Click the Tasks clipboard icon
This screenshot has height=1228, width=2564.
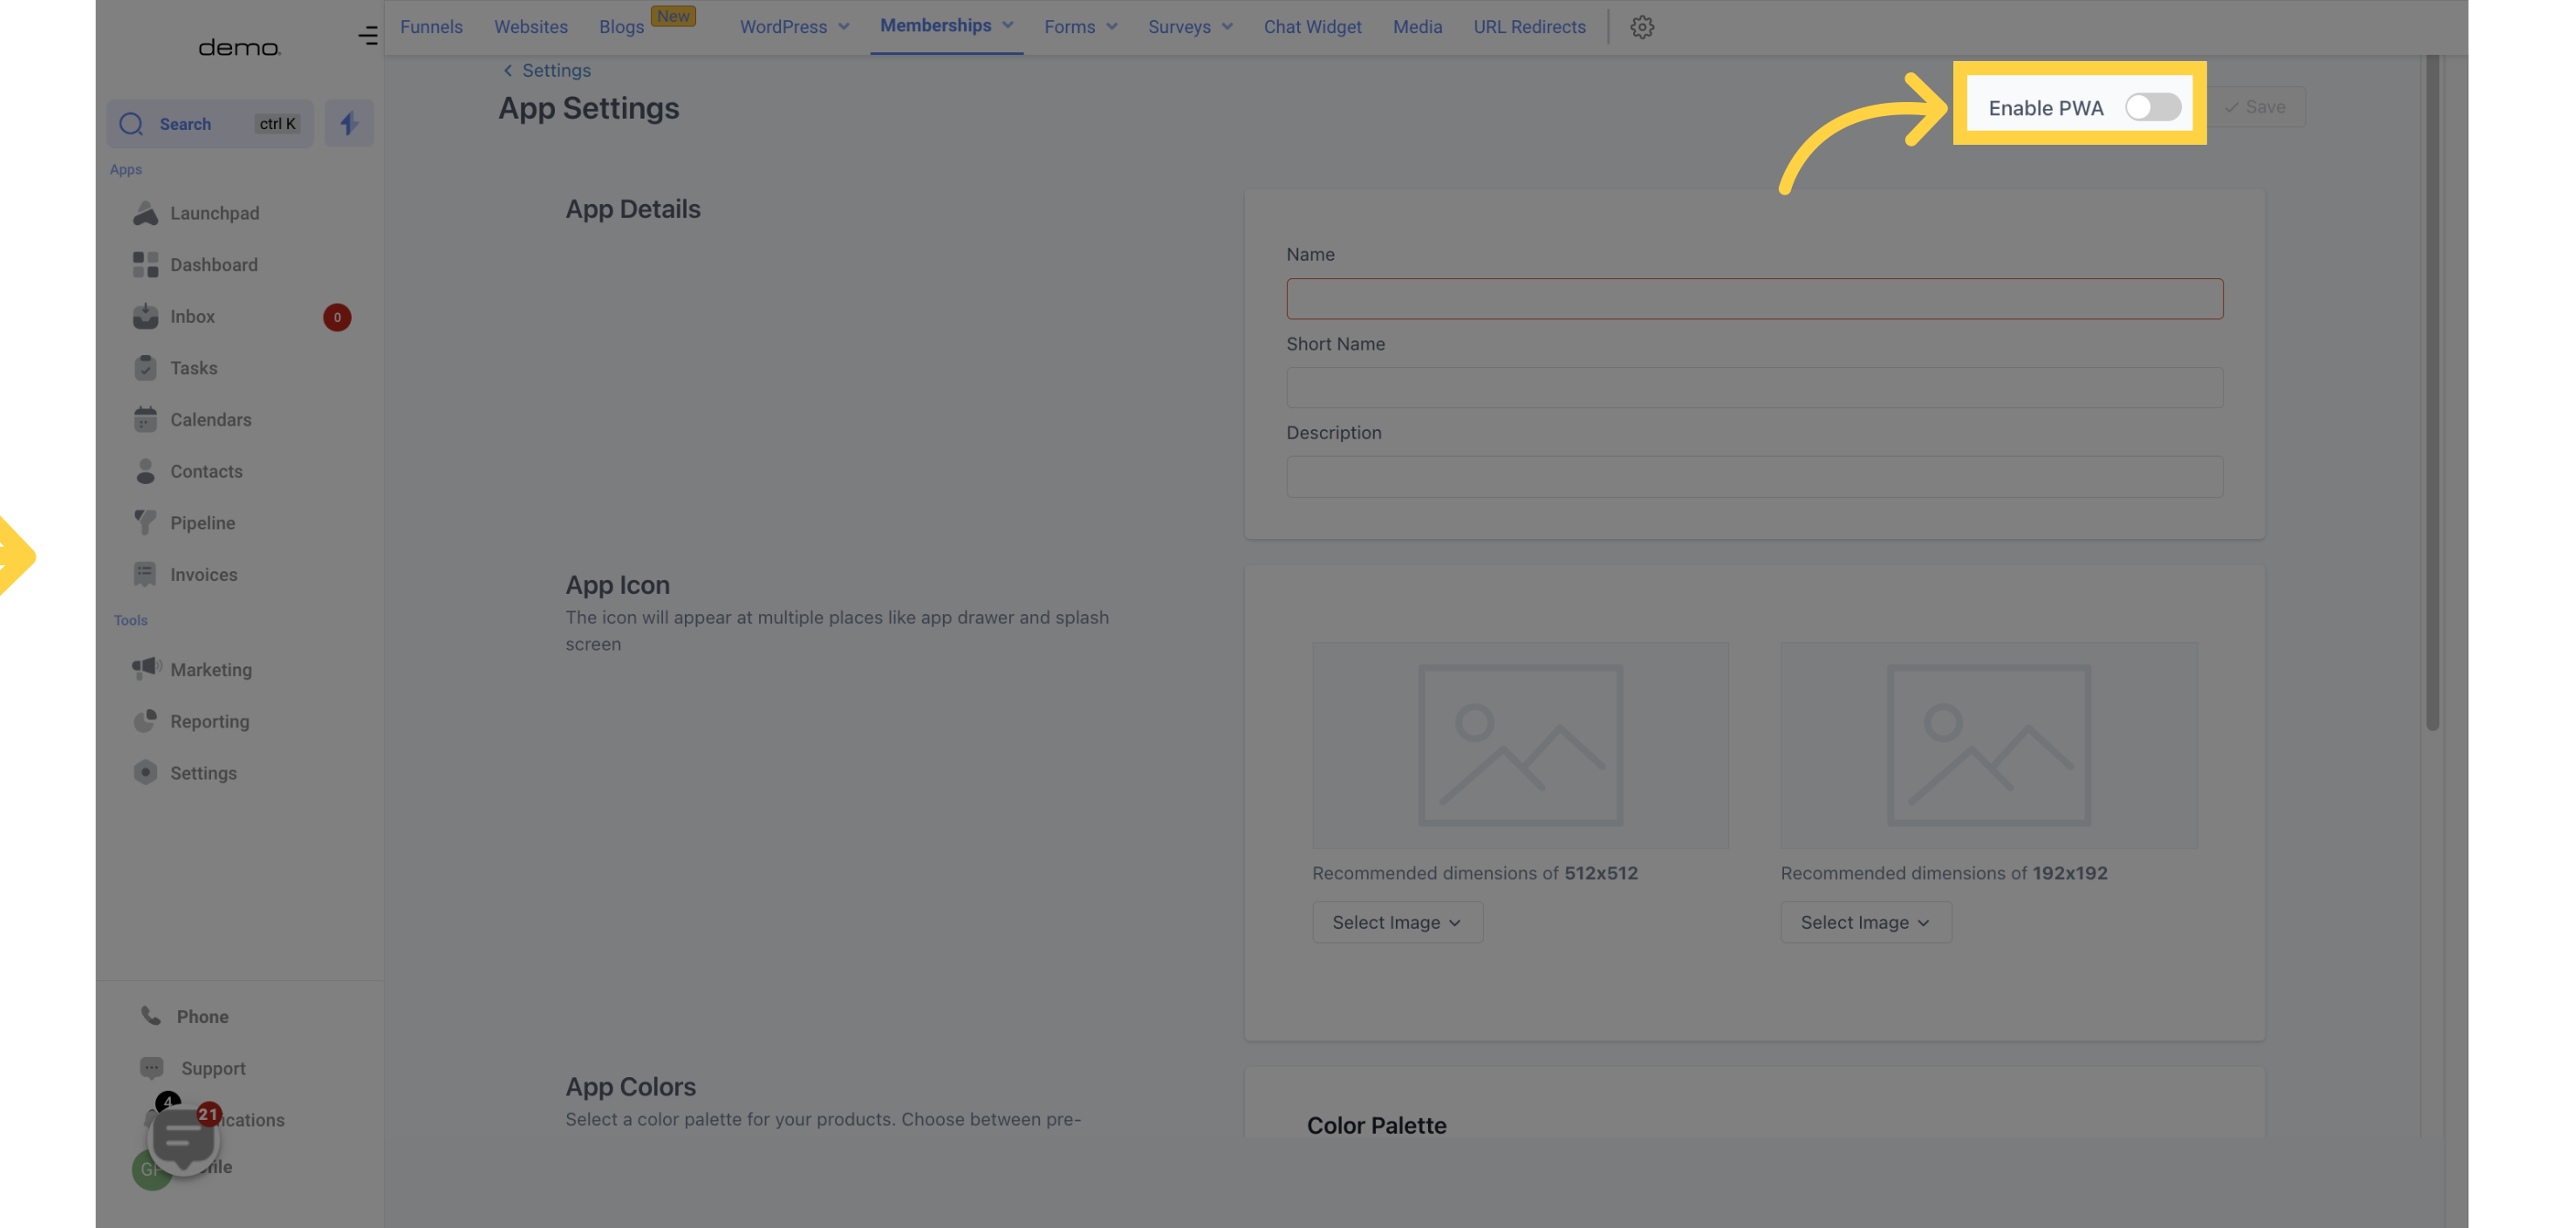tap(146, 368)
